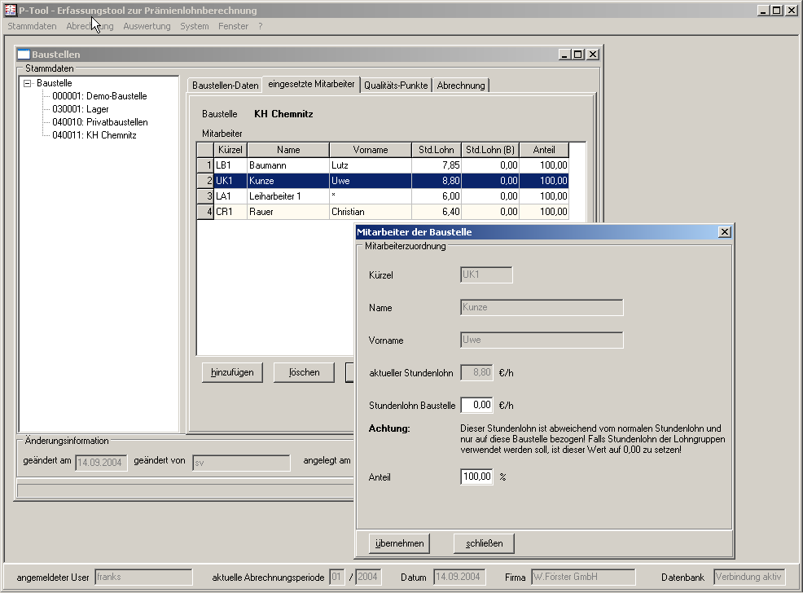The image size is (803, 593).
Task: Click the angemeldeter User field 'franks'
Action: (x=143, y=578)
